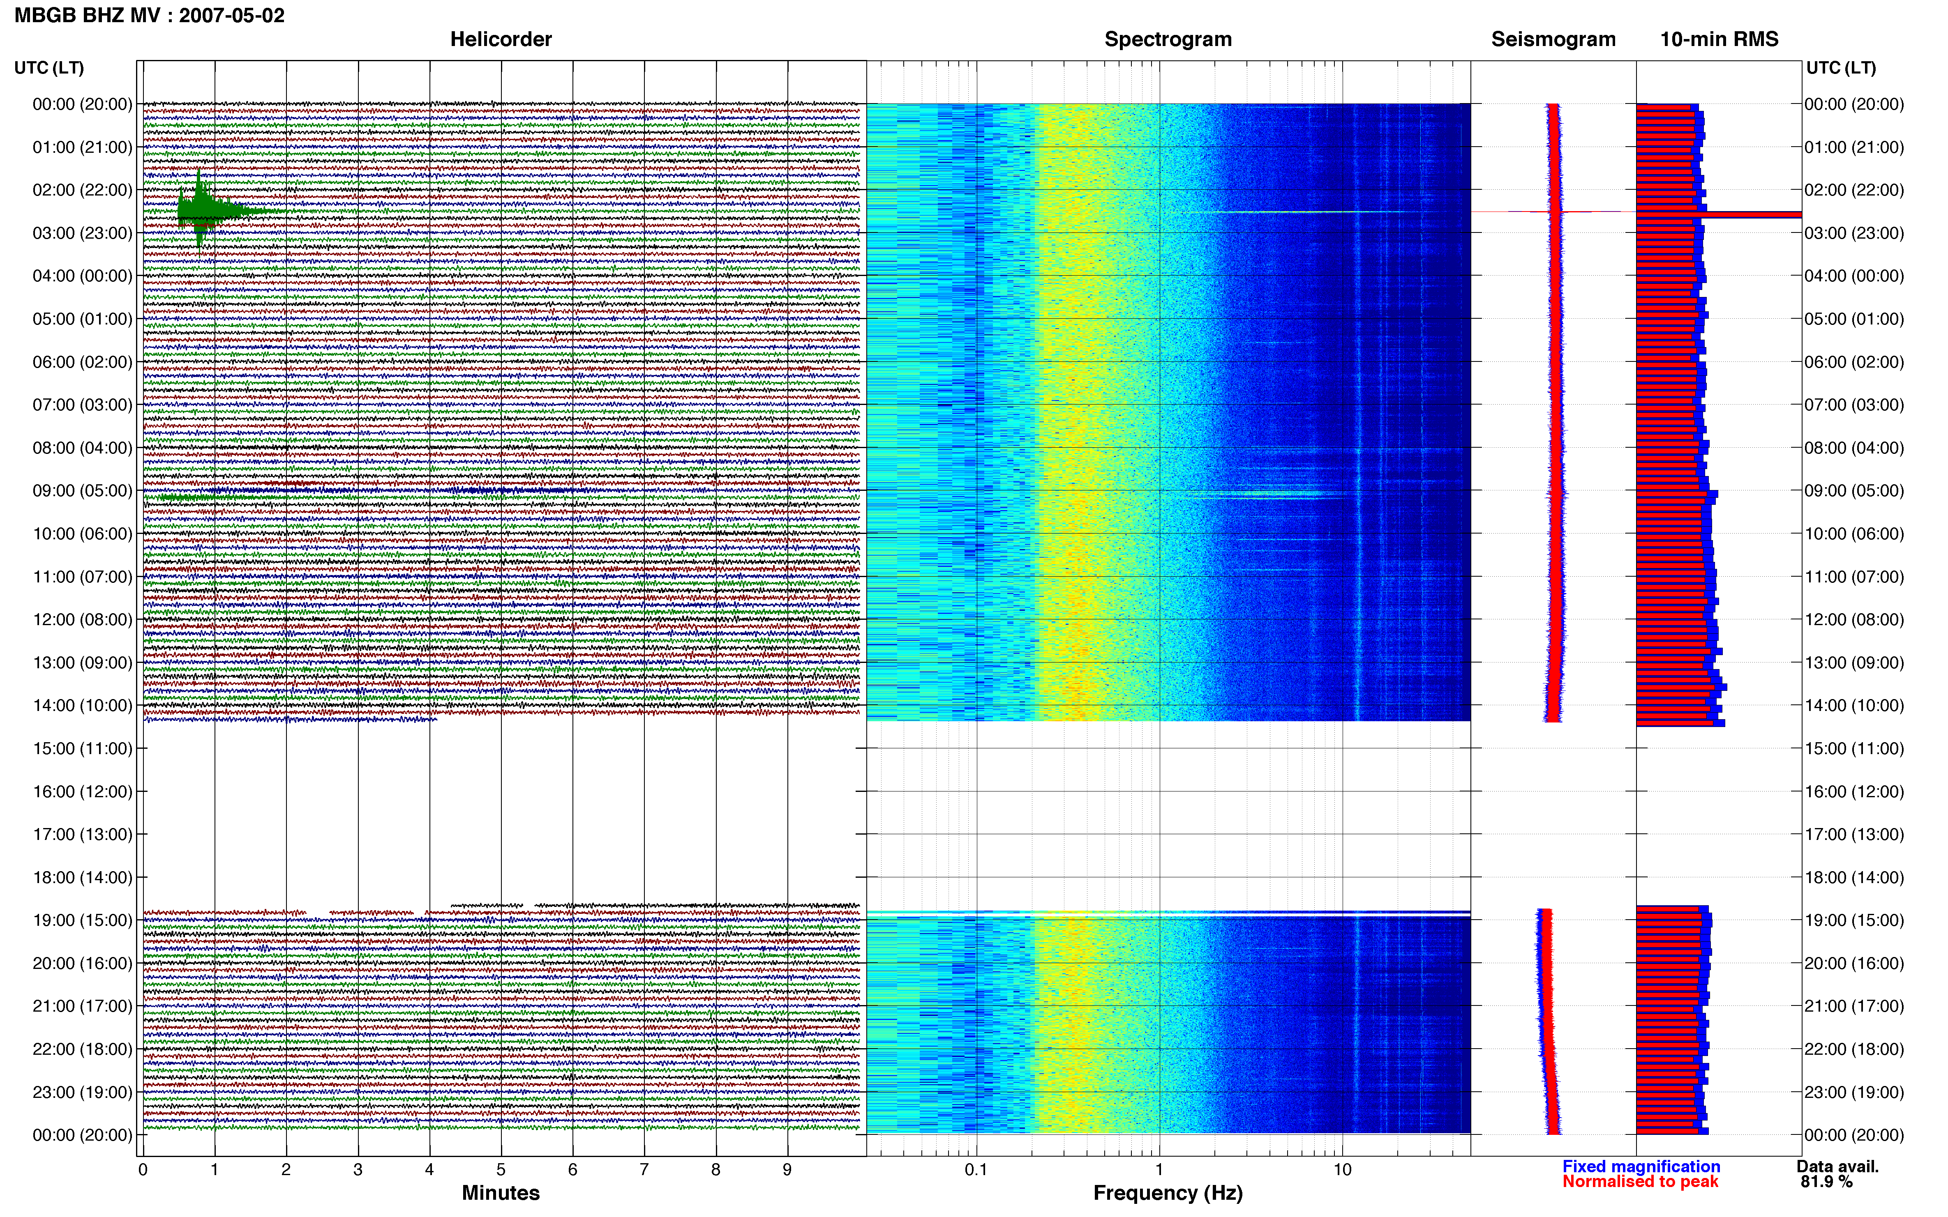Click the left '19:00 (15:00)' time label
The height and width of the screenshot is (1217, 1948).
[82, 920]
